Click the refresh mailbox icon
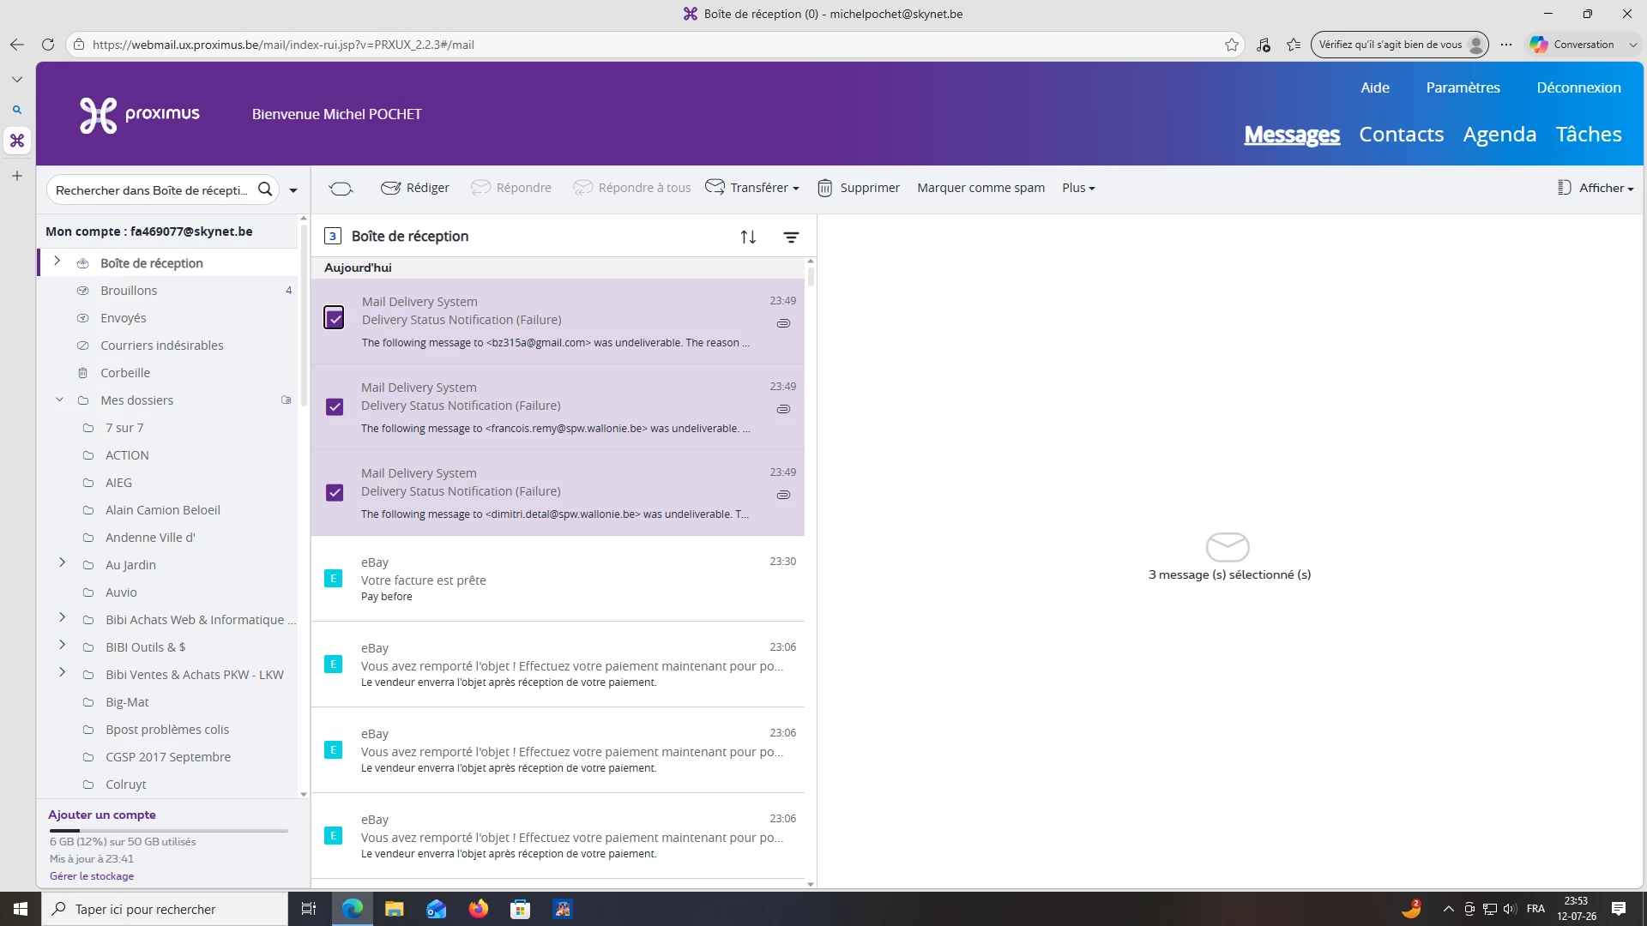Screen dimensions: 1647x926 tap(341, 188)
